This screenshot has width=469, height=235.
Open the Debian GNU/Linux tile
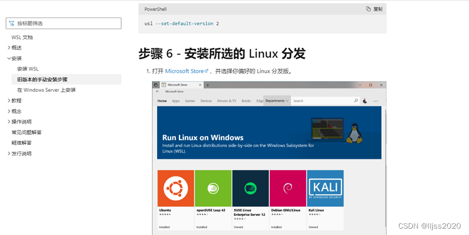pos(288,201)
